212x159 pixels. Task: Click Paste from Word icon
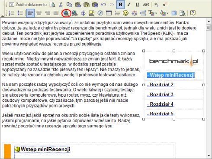[95, 5]
